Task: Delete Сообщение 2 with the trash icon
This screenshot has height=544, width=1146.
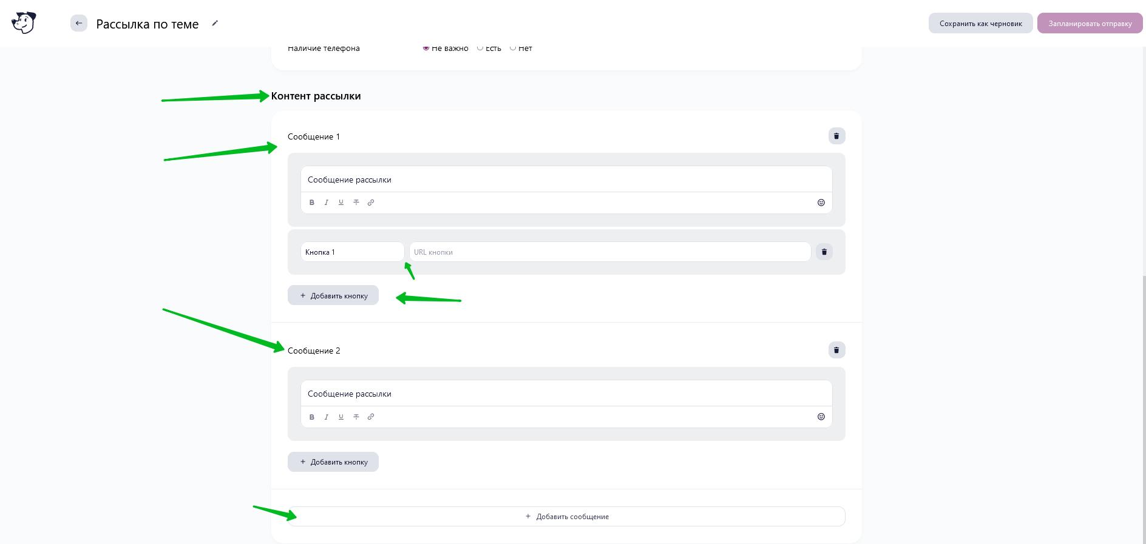Action: [836, 350]
